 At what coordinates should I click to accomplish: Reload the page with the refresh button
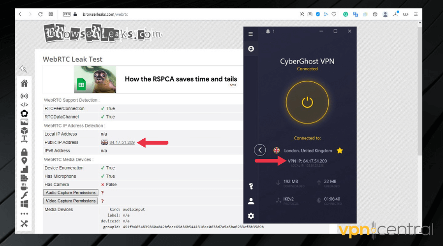[40, 14]
